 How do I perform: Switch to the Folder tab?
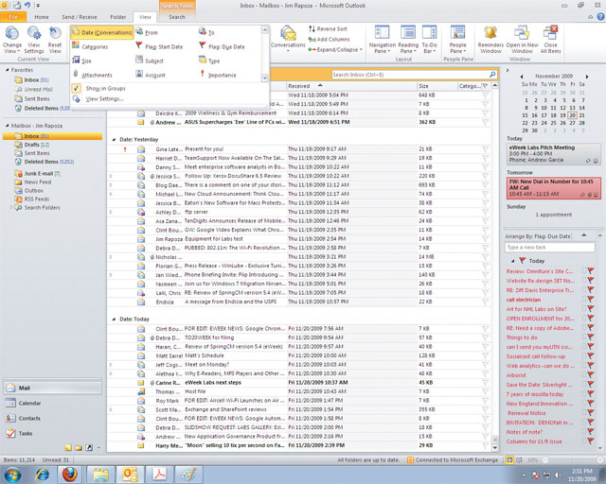(117, 17)
